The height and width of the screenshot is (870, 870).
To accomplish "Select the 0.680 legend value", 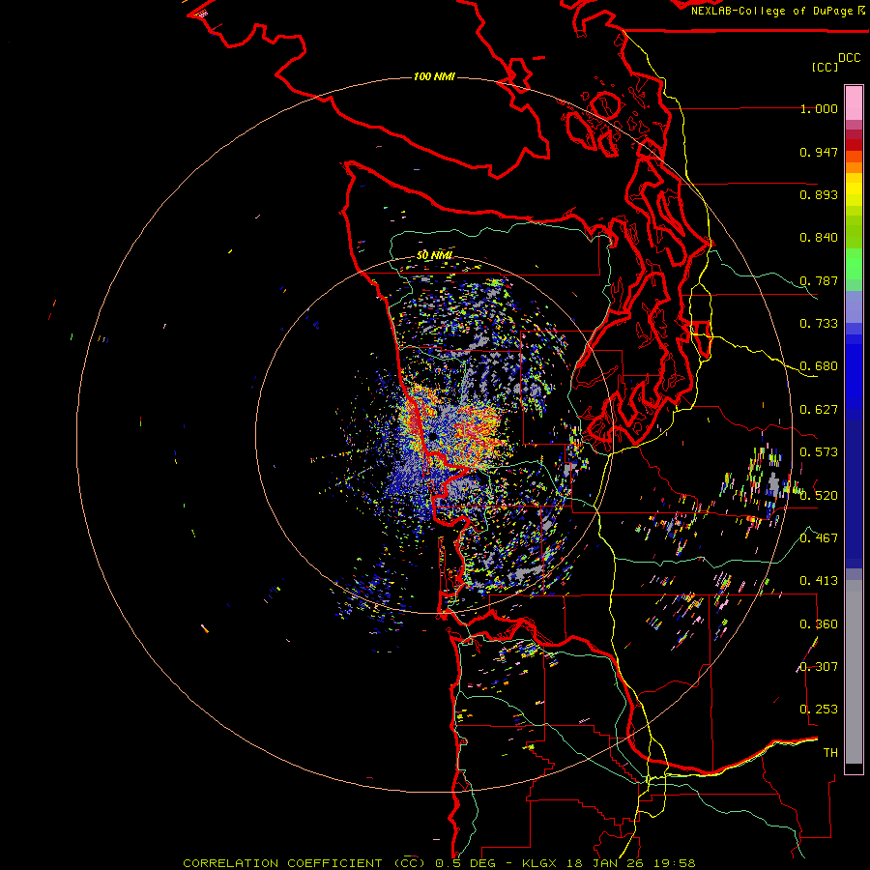I will click(x=819, y=366).
